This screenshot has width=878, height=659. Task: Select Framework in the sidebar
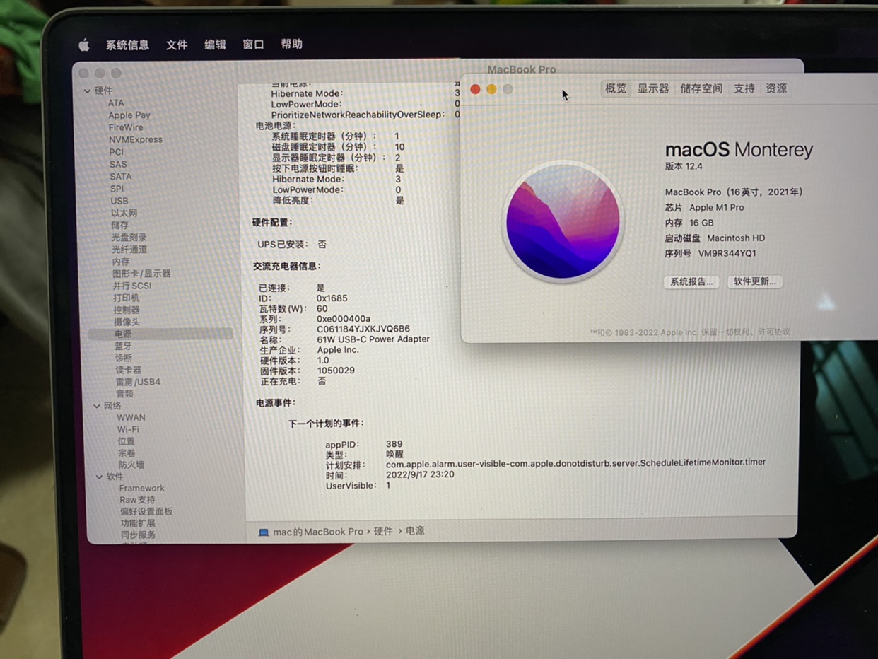[141, 488]
